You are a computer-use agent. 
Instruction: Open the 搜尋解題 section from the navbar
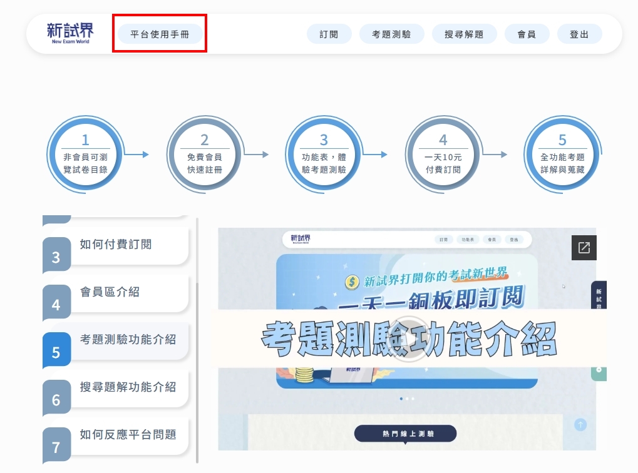coord(464,34)
